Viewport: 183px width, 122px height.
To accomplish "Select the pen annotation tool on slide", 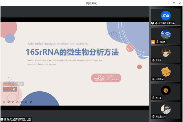I will [x=13, y=102].
